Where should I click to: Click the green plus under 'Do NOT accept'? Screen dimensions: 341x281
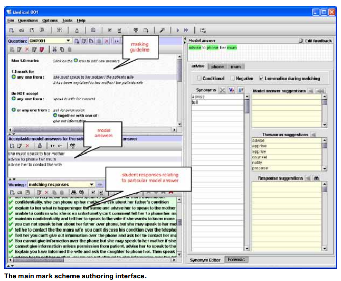pyautogui.click(x=13, y=99)
